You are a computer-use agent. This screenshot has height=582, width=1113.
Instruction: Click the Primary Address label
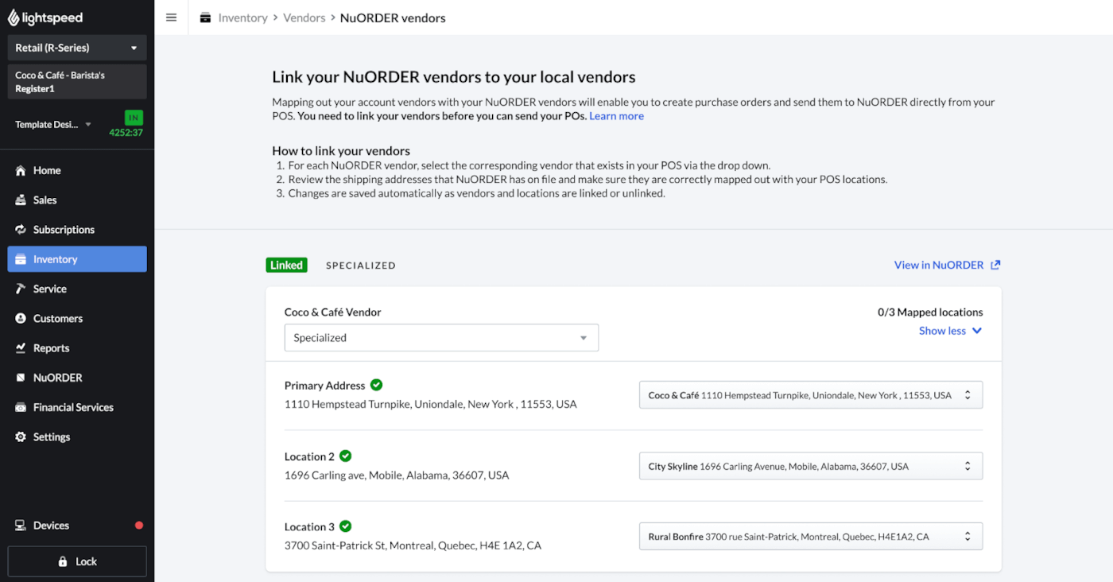(x=325, y=386)
